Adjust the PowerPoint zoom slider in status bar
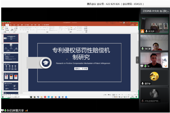170x113 pixels. click(129, 95)
